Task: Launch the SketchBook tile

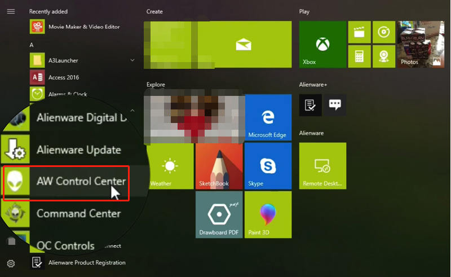Action: (219, 166)
